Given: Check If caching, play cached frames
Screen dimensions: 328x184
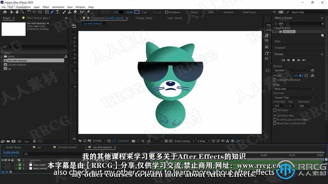Looking at the screenshot, I should [x=275, y=120].
